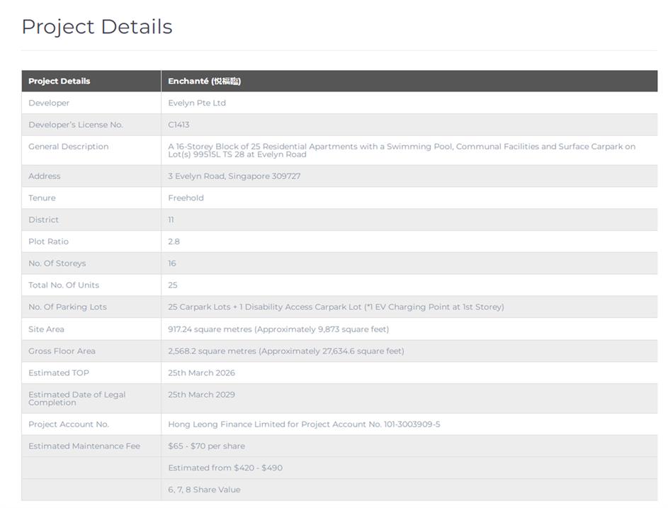668x508 pixels.
Task: Select the 25 Carpark Lots parking text
Action: click(x=336, y=307)
